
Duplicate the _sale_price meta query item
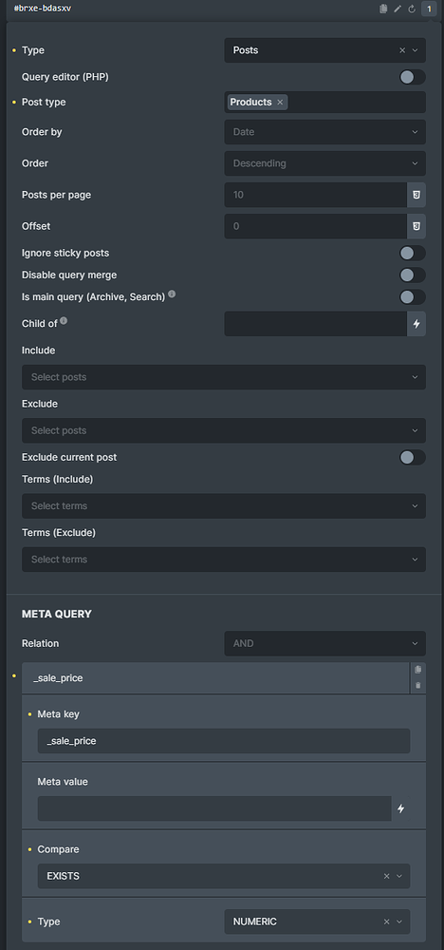tap(418, 670)
